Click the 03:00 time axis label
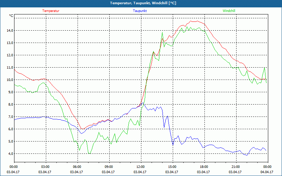 click(46, 166)
